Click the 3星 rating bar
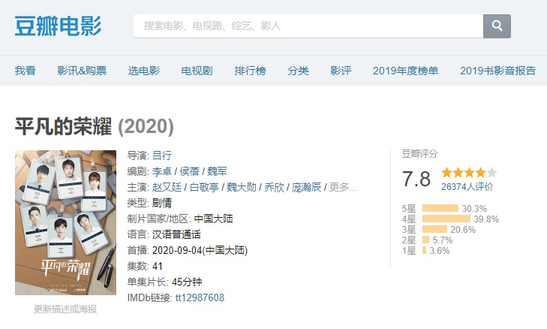The width and height of the screenshot is (547, 329). pyautogui.click(x=434, y=229)
